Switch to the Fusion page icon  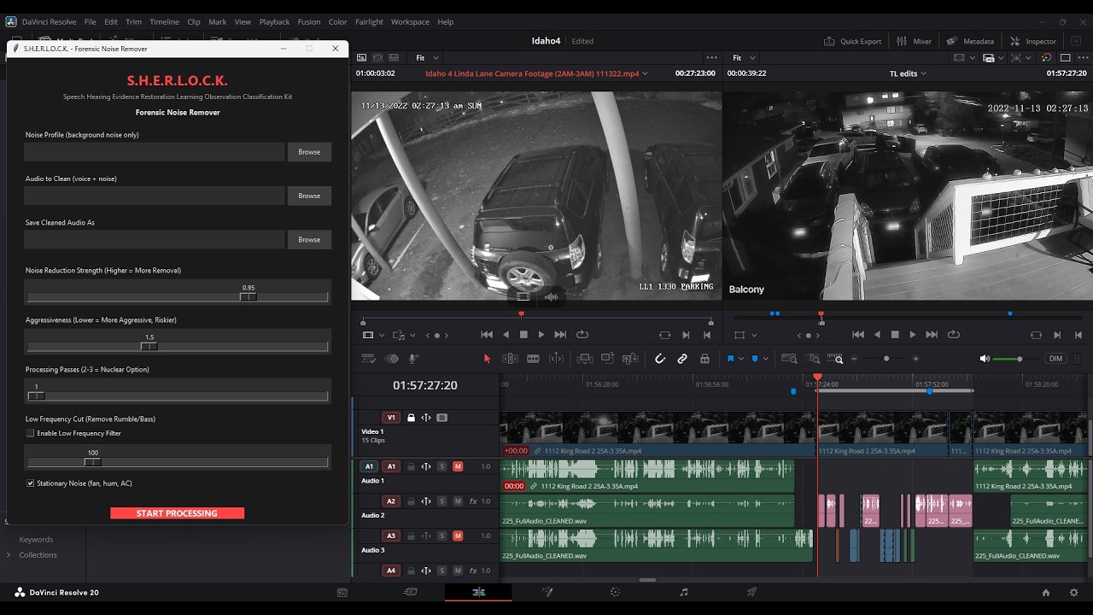click(x=547, y=592)
